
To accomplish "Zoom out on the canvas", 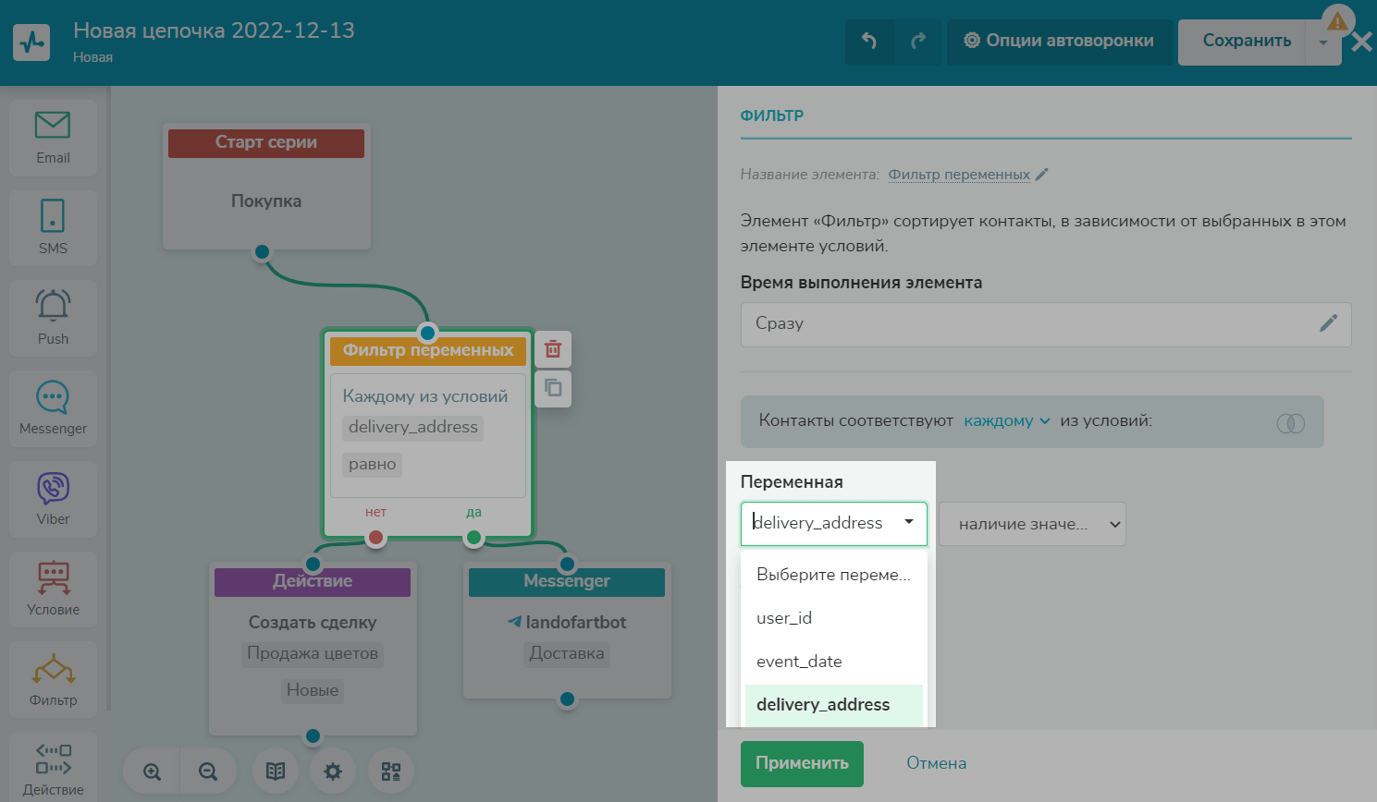I will [x=208, y=772].
